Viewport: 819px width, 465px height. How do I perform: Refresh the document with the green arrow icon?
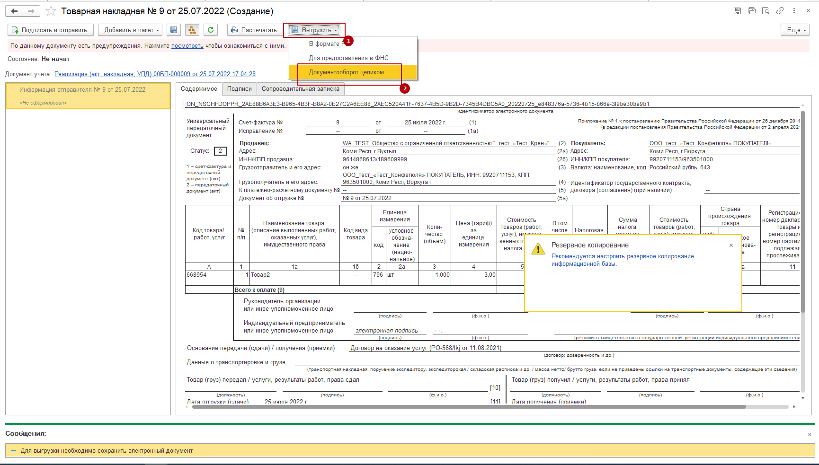211,30
